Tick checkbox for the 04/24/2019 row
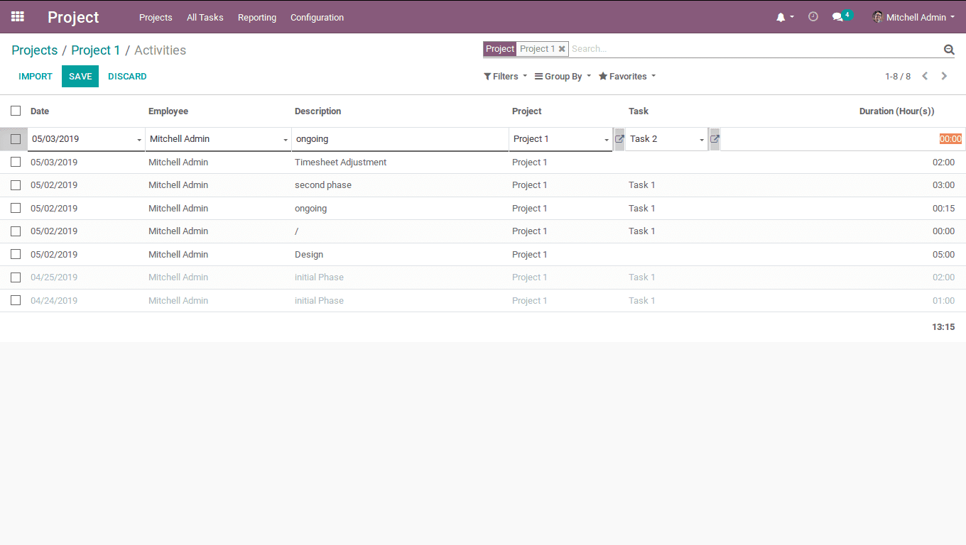Image resolution: width=966 pixels, height=545 pixels. click(x=16, y=300)
